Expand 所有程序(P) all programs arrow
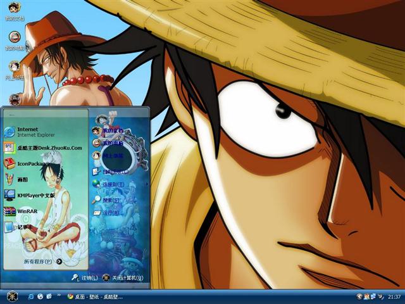 (x=59, y=262)
